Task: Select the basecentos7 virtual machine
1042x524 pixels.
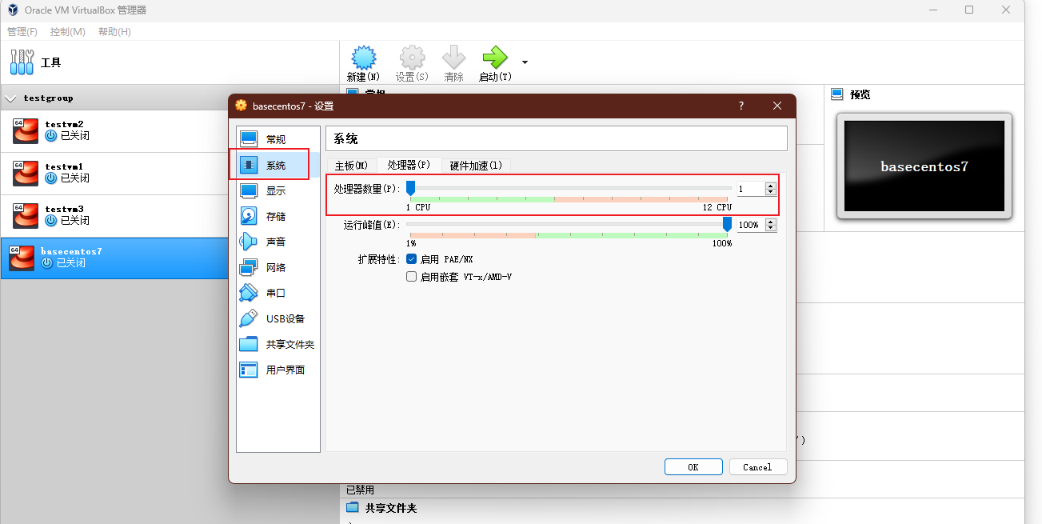Action: (x=170, y=258)
